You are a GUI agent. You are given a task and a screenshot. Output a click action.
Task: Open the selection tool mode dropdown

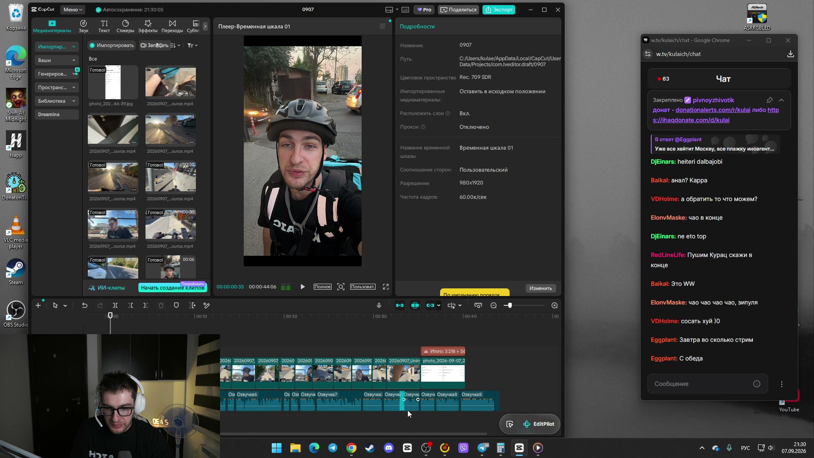click(65, 305)
